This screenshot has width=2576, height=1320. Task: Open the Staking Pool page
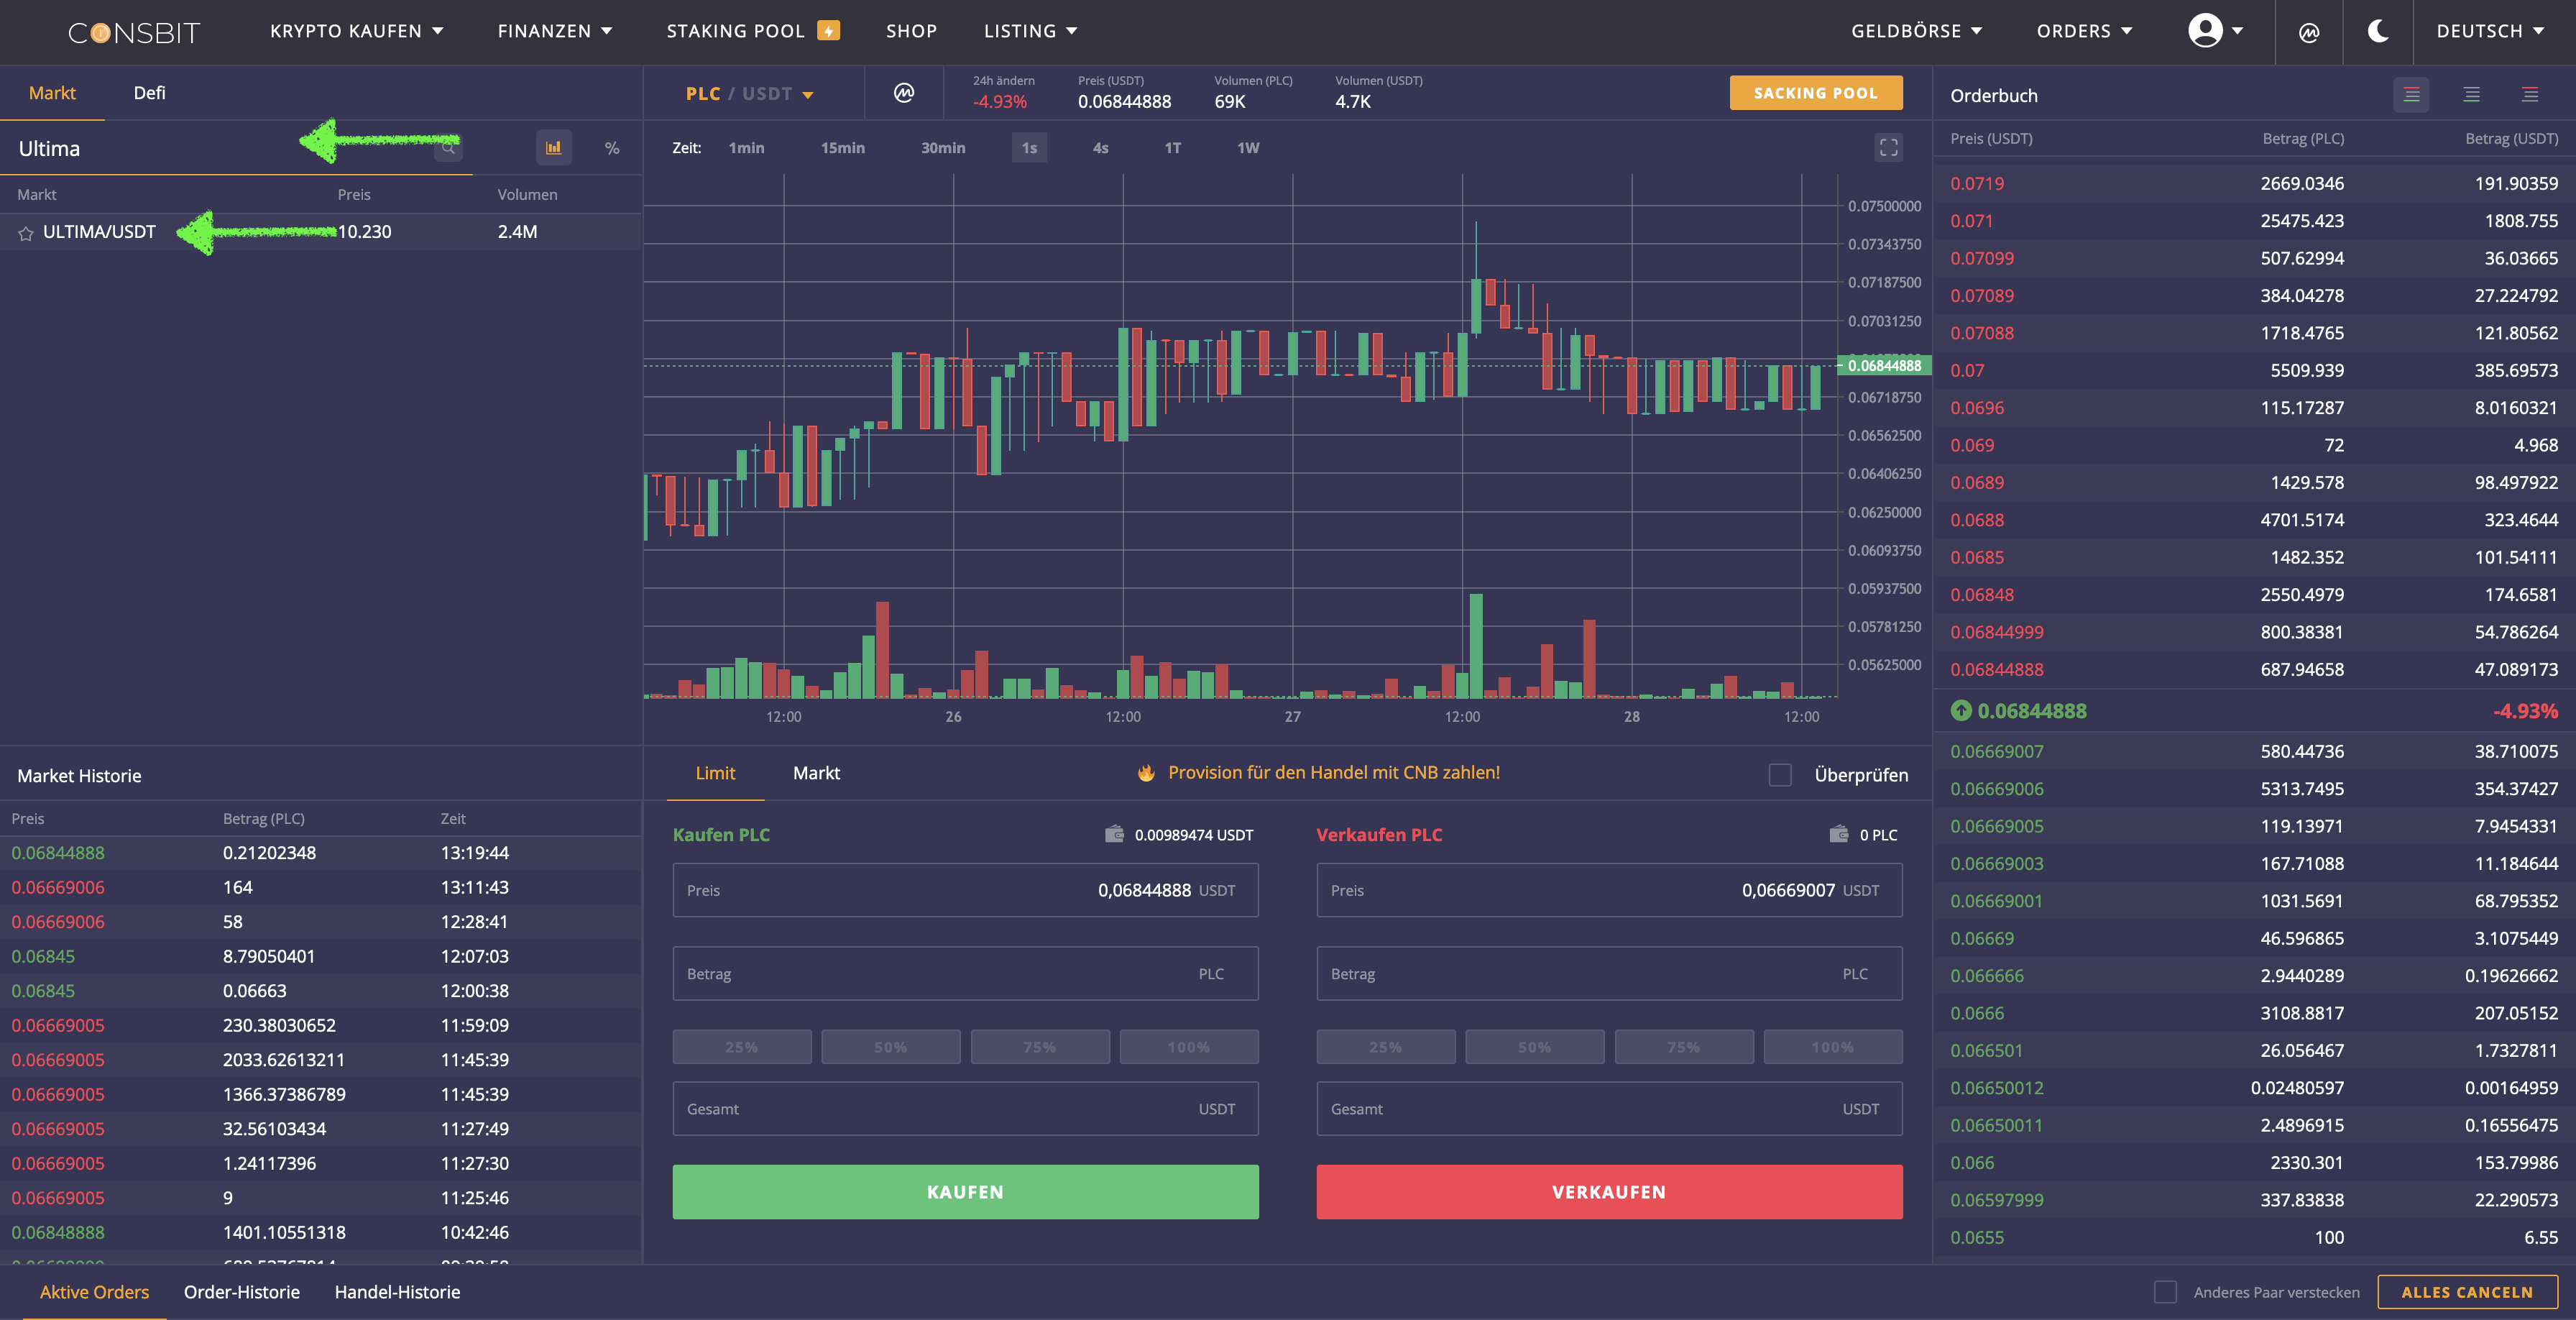[x=735, y=31]
